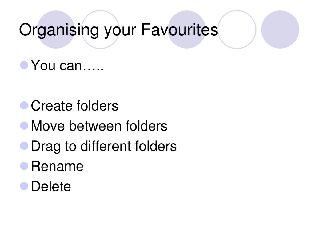Click the 'Delete' bullet text
This screenshot has height=236, width=315.
pos(51,187)
